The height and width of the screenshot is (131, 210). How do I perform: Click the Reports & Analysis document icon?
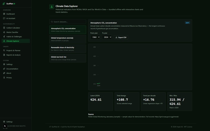coord(4,55)
